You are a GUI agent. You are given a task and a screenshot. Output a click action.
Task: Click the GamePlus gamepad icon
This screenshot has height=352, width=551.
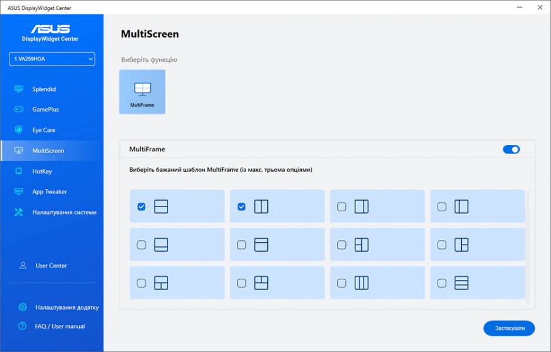click(19, 109)
